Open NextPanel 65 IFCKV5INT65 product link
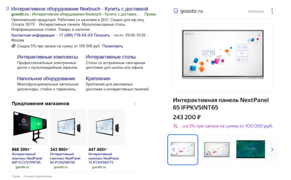 point(65,158)
